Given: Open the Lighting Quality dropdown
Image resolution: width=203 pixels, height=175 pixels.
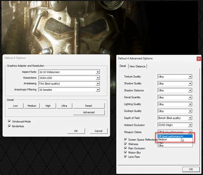Looking at the screenshot, I should pos(175,104).
